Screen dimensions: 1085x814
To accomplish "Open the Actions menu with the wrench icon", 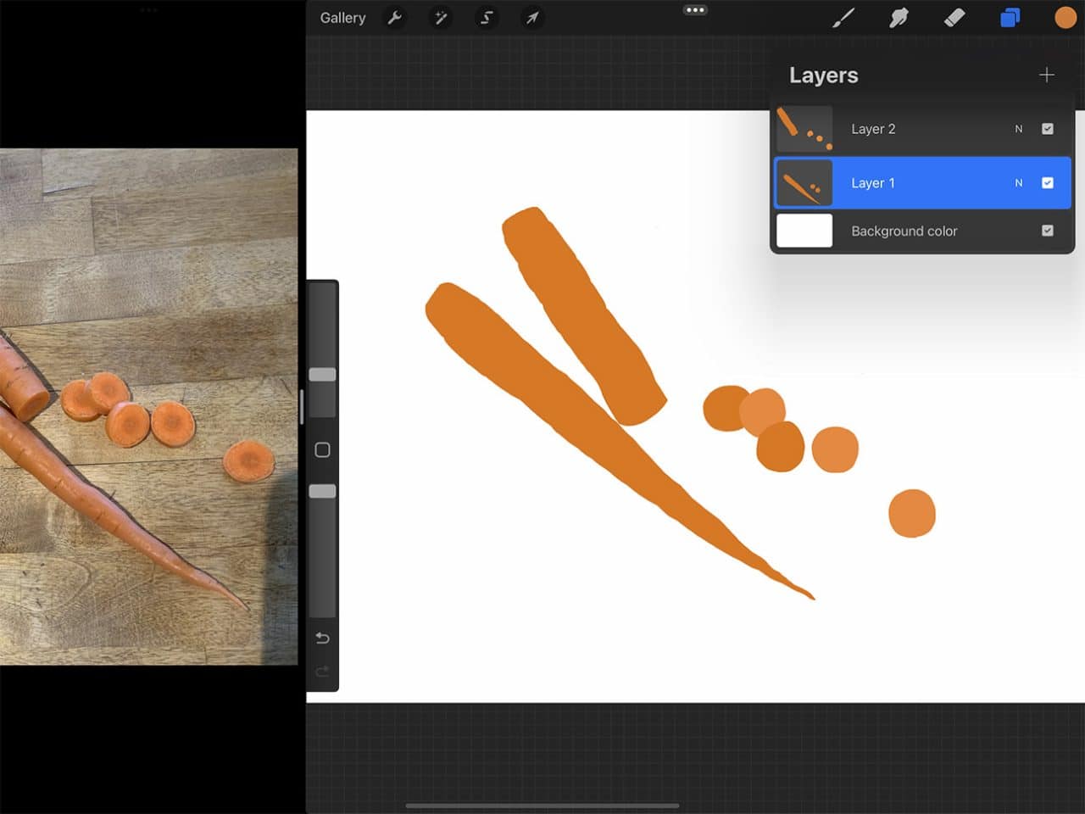I will (395, 18).
